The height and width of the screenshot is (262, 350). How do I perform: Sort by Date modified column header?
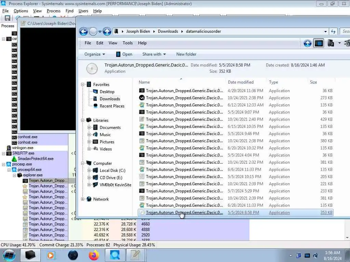[x=246, y=82]
